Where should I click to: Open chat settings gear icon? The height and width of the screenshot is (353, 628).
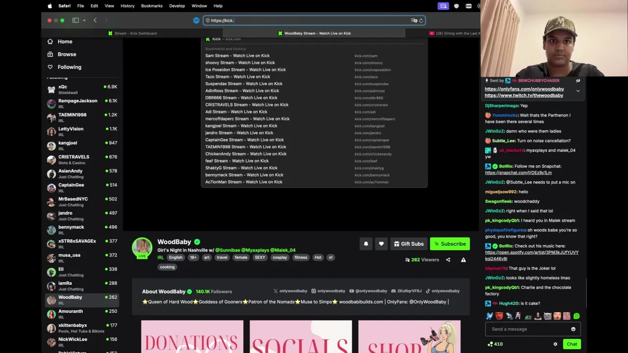[x=555, y=344]
